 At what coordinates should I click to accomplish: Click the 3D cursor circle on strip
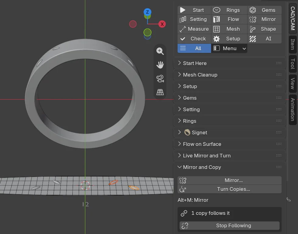coord(85,185)
